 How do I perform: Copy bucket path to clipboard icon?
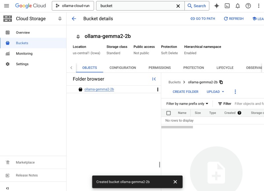tap(221, 82)
